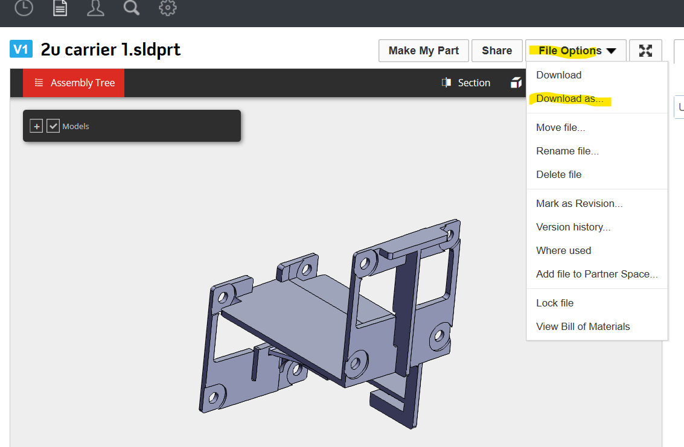
Task: Open the recent activity clock icon
Action: point(24,7)
